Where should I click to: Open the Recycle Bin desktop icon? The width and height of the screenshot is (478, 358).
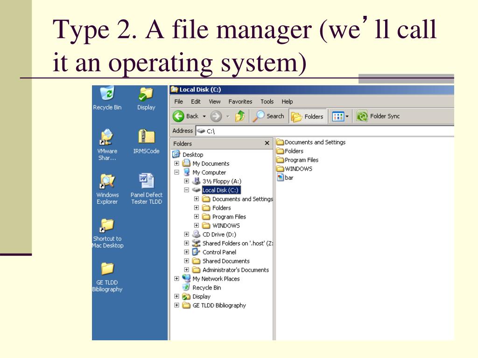(107, 94)
